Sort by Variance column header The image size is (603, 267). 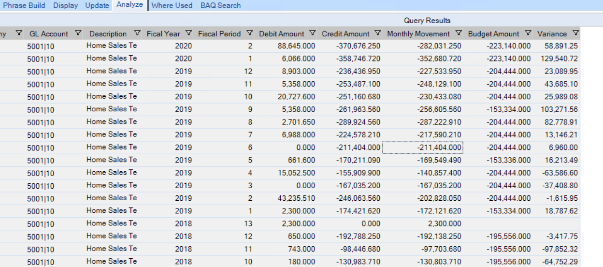(552, 34)
